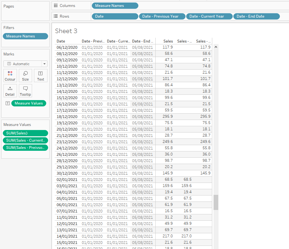Select the SUM(Sales - Current..) pill

click(25, 140)
